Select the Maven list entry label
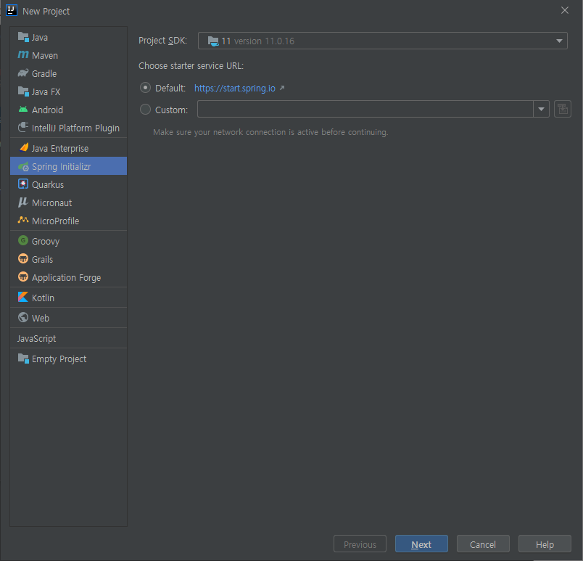The height and width of the screenshot is (561, 583). (x=45, y=55)
